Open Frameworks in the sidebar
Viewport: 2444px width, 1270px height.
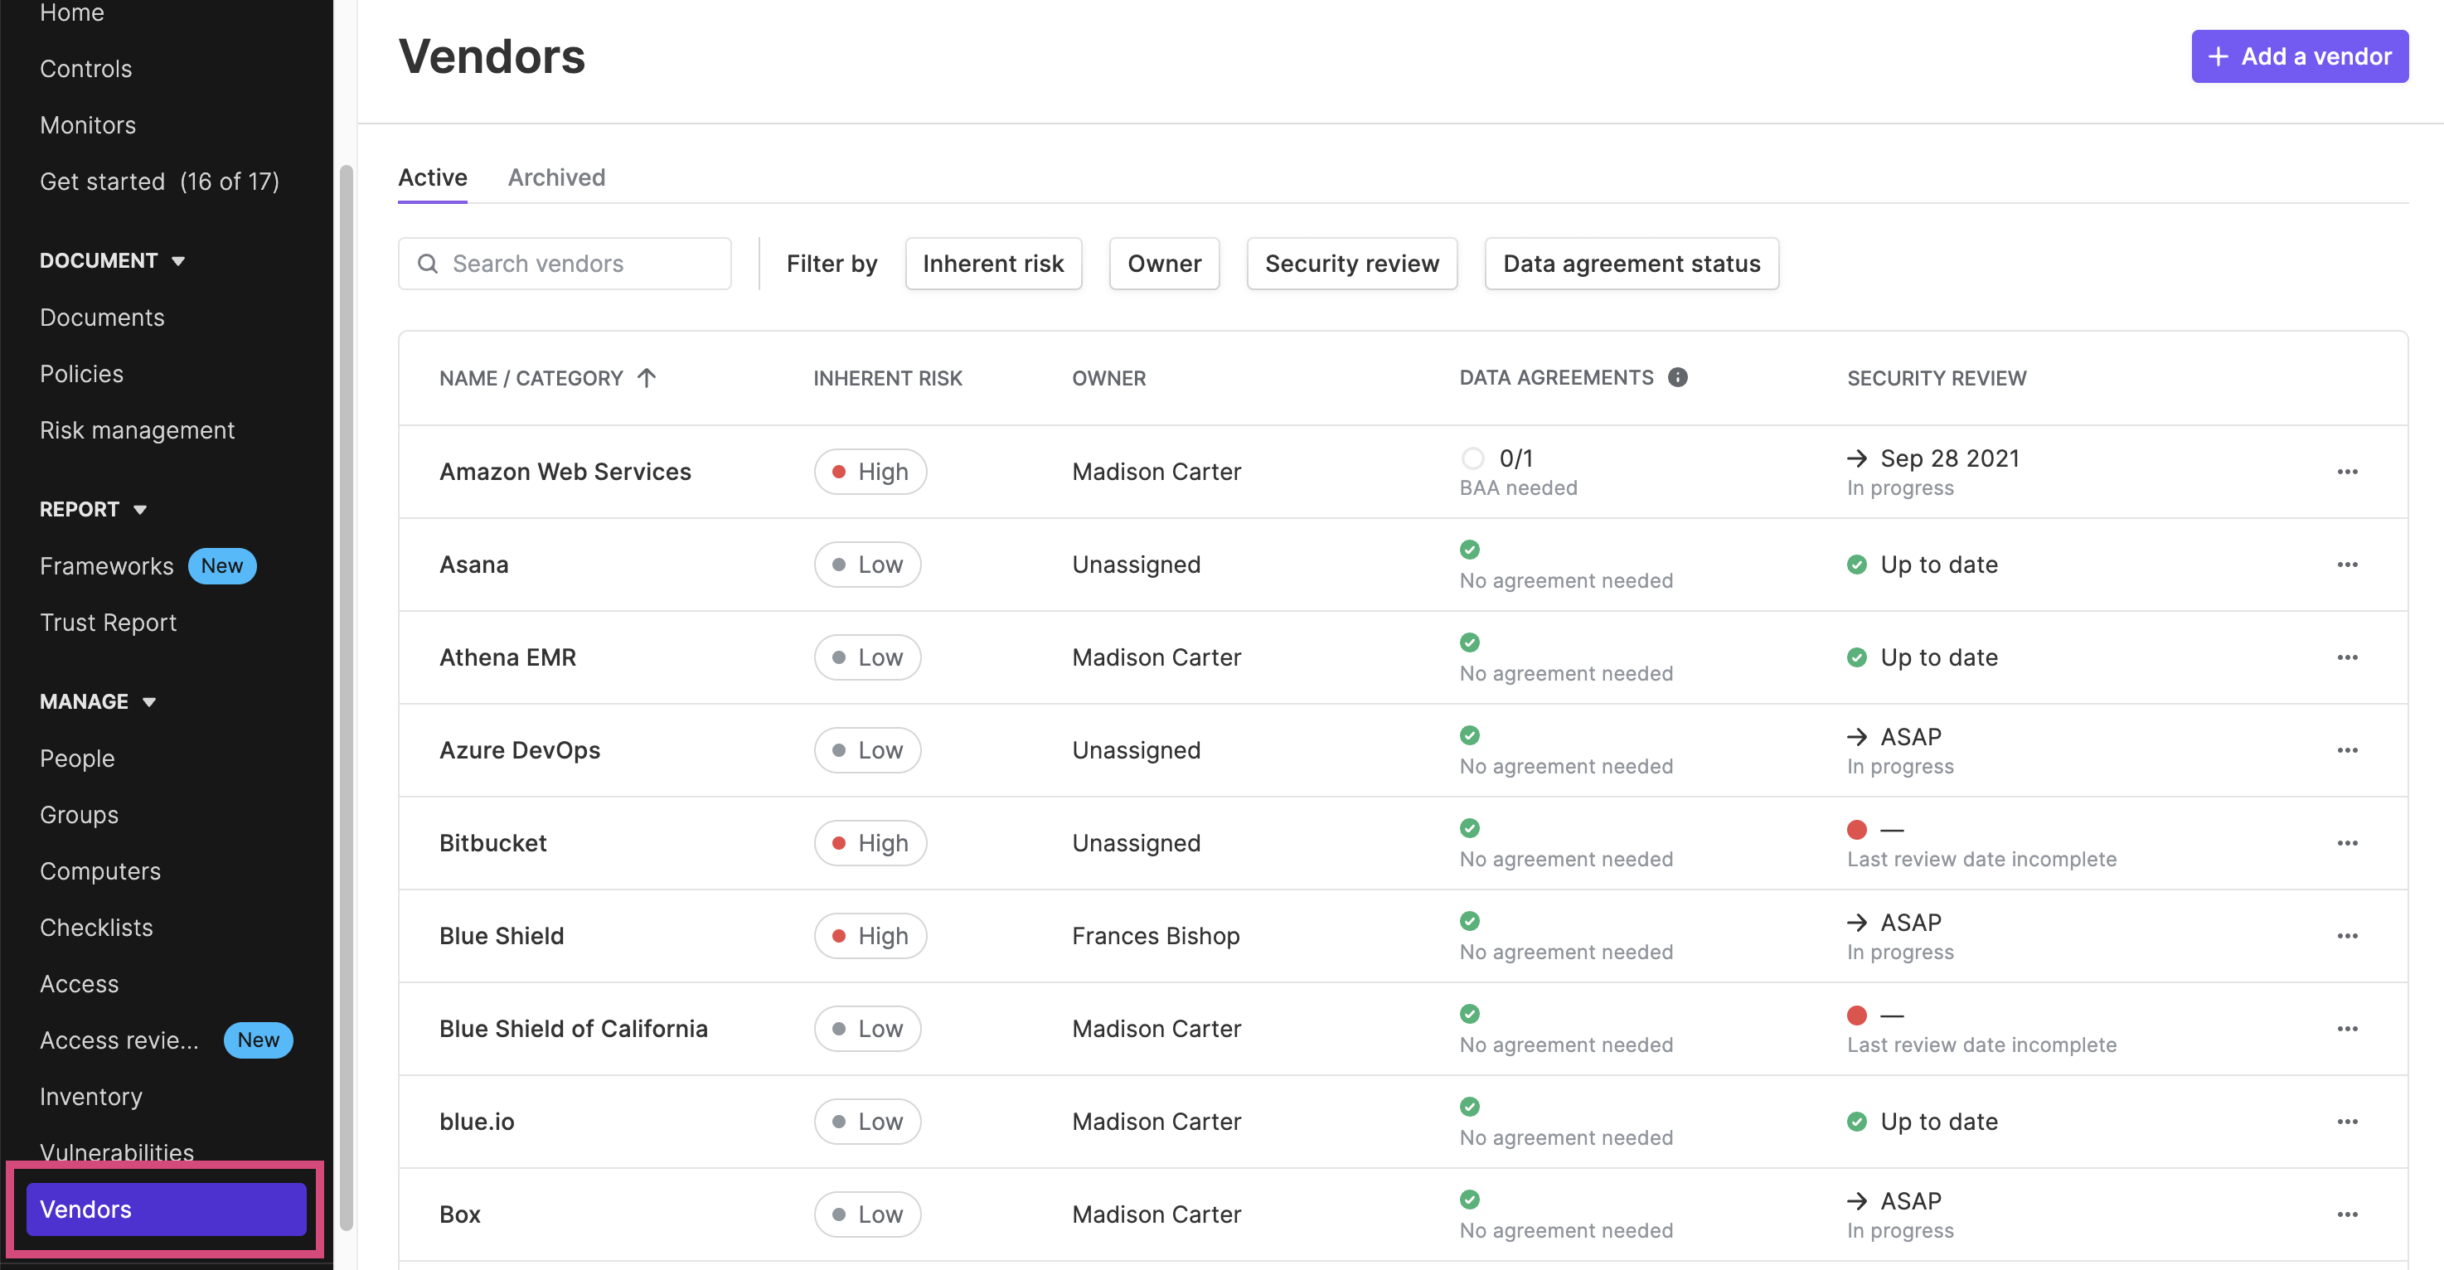[x=106, y=566]
